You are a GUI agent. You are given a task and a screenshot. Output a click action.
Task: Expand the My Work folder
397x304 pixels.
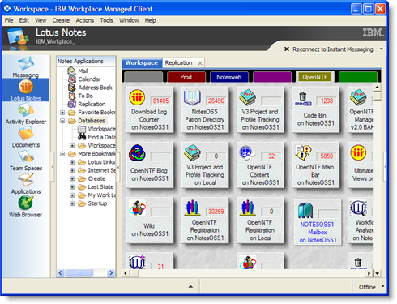pyautogui.click(x=72, y=195)
